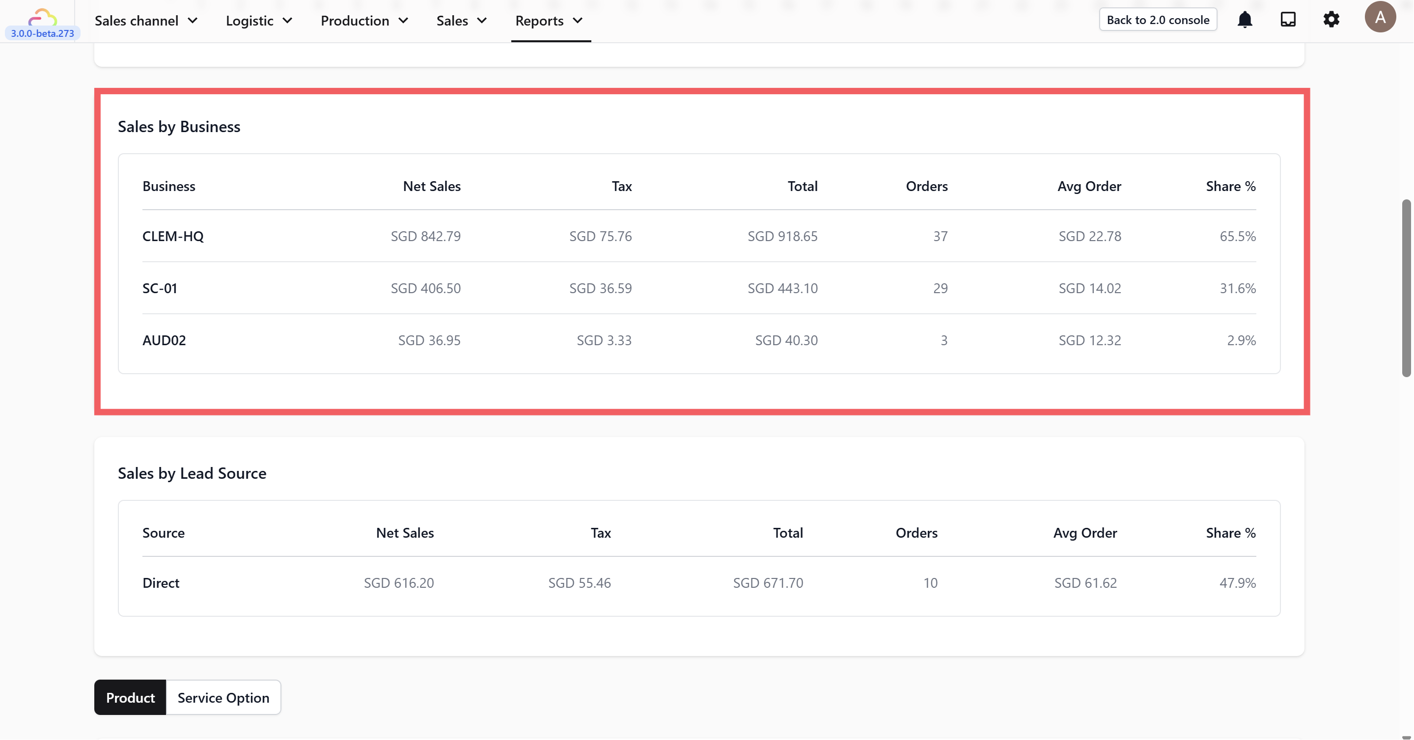Click the Net Sales header in Sales by Business

(x=431, y=186)
